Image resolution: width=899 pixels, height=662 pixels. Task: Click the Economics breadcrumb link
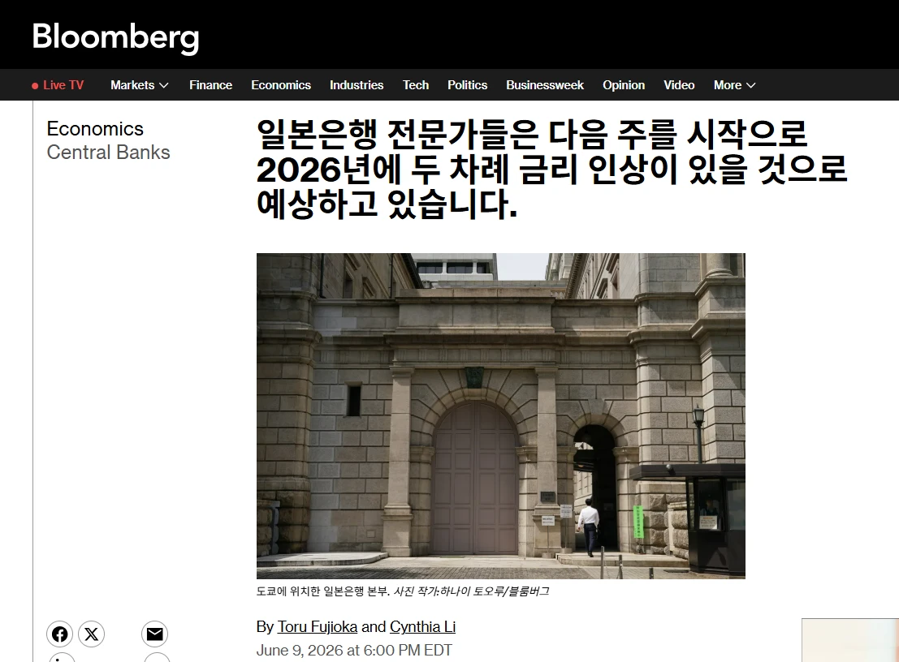(95, 129)
